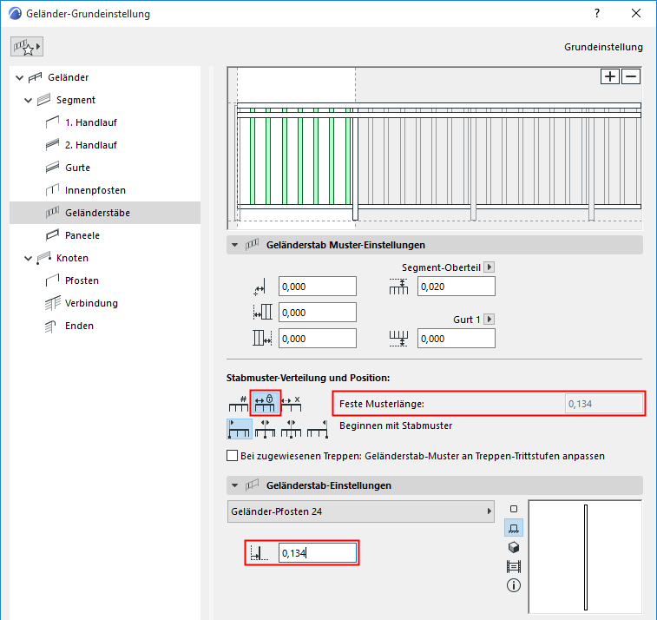The height and width of the screenshot is (620, 657).
Task: Collapse Geländerstab Muster-Einstellungen panel
Action: click(x=235, y=245)
